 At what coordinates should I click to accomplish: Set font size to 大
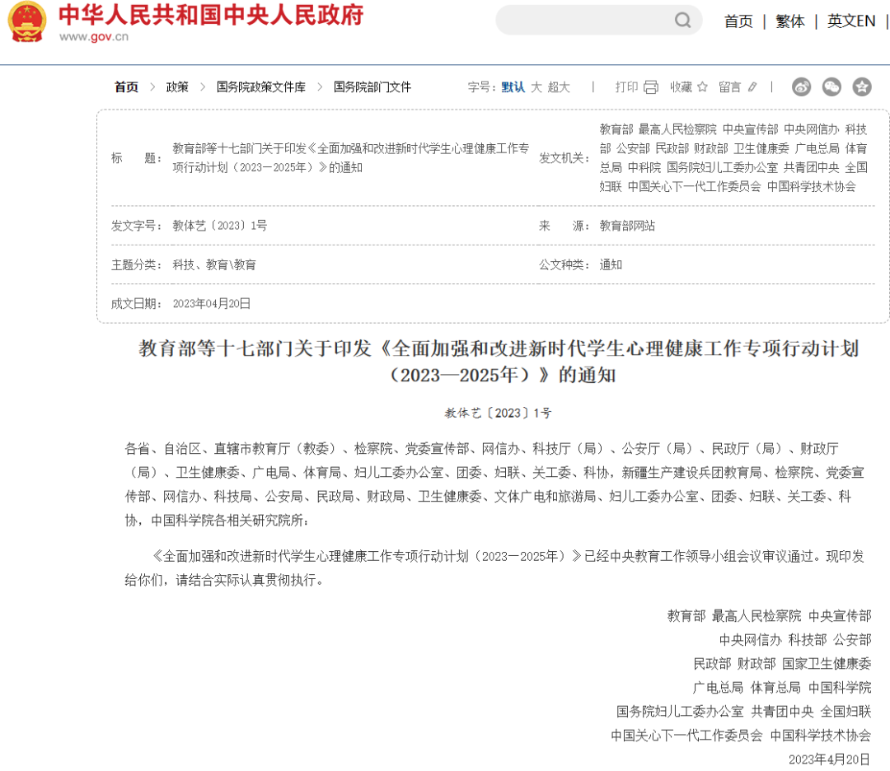(x=536, y=87)
